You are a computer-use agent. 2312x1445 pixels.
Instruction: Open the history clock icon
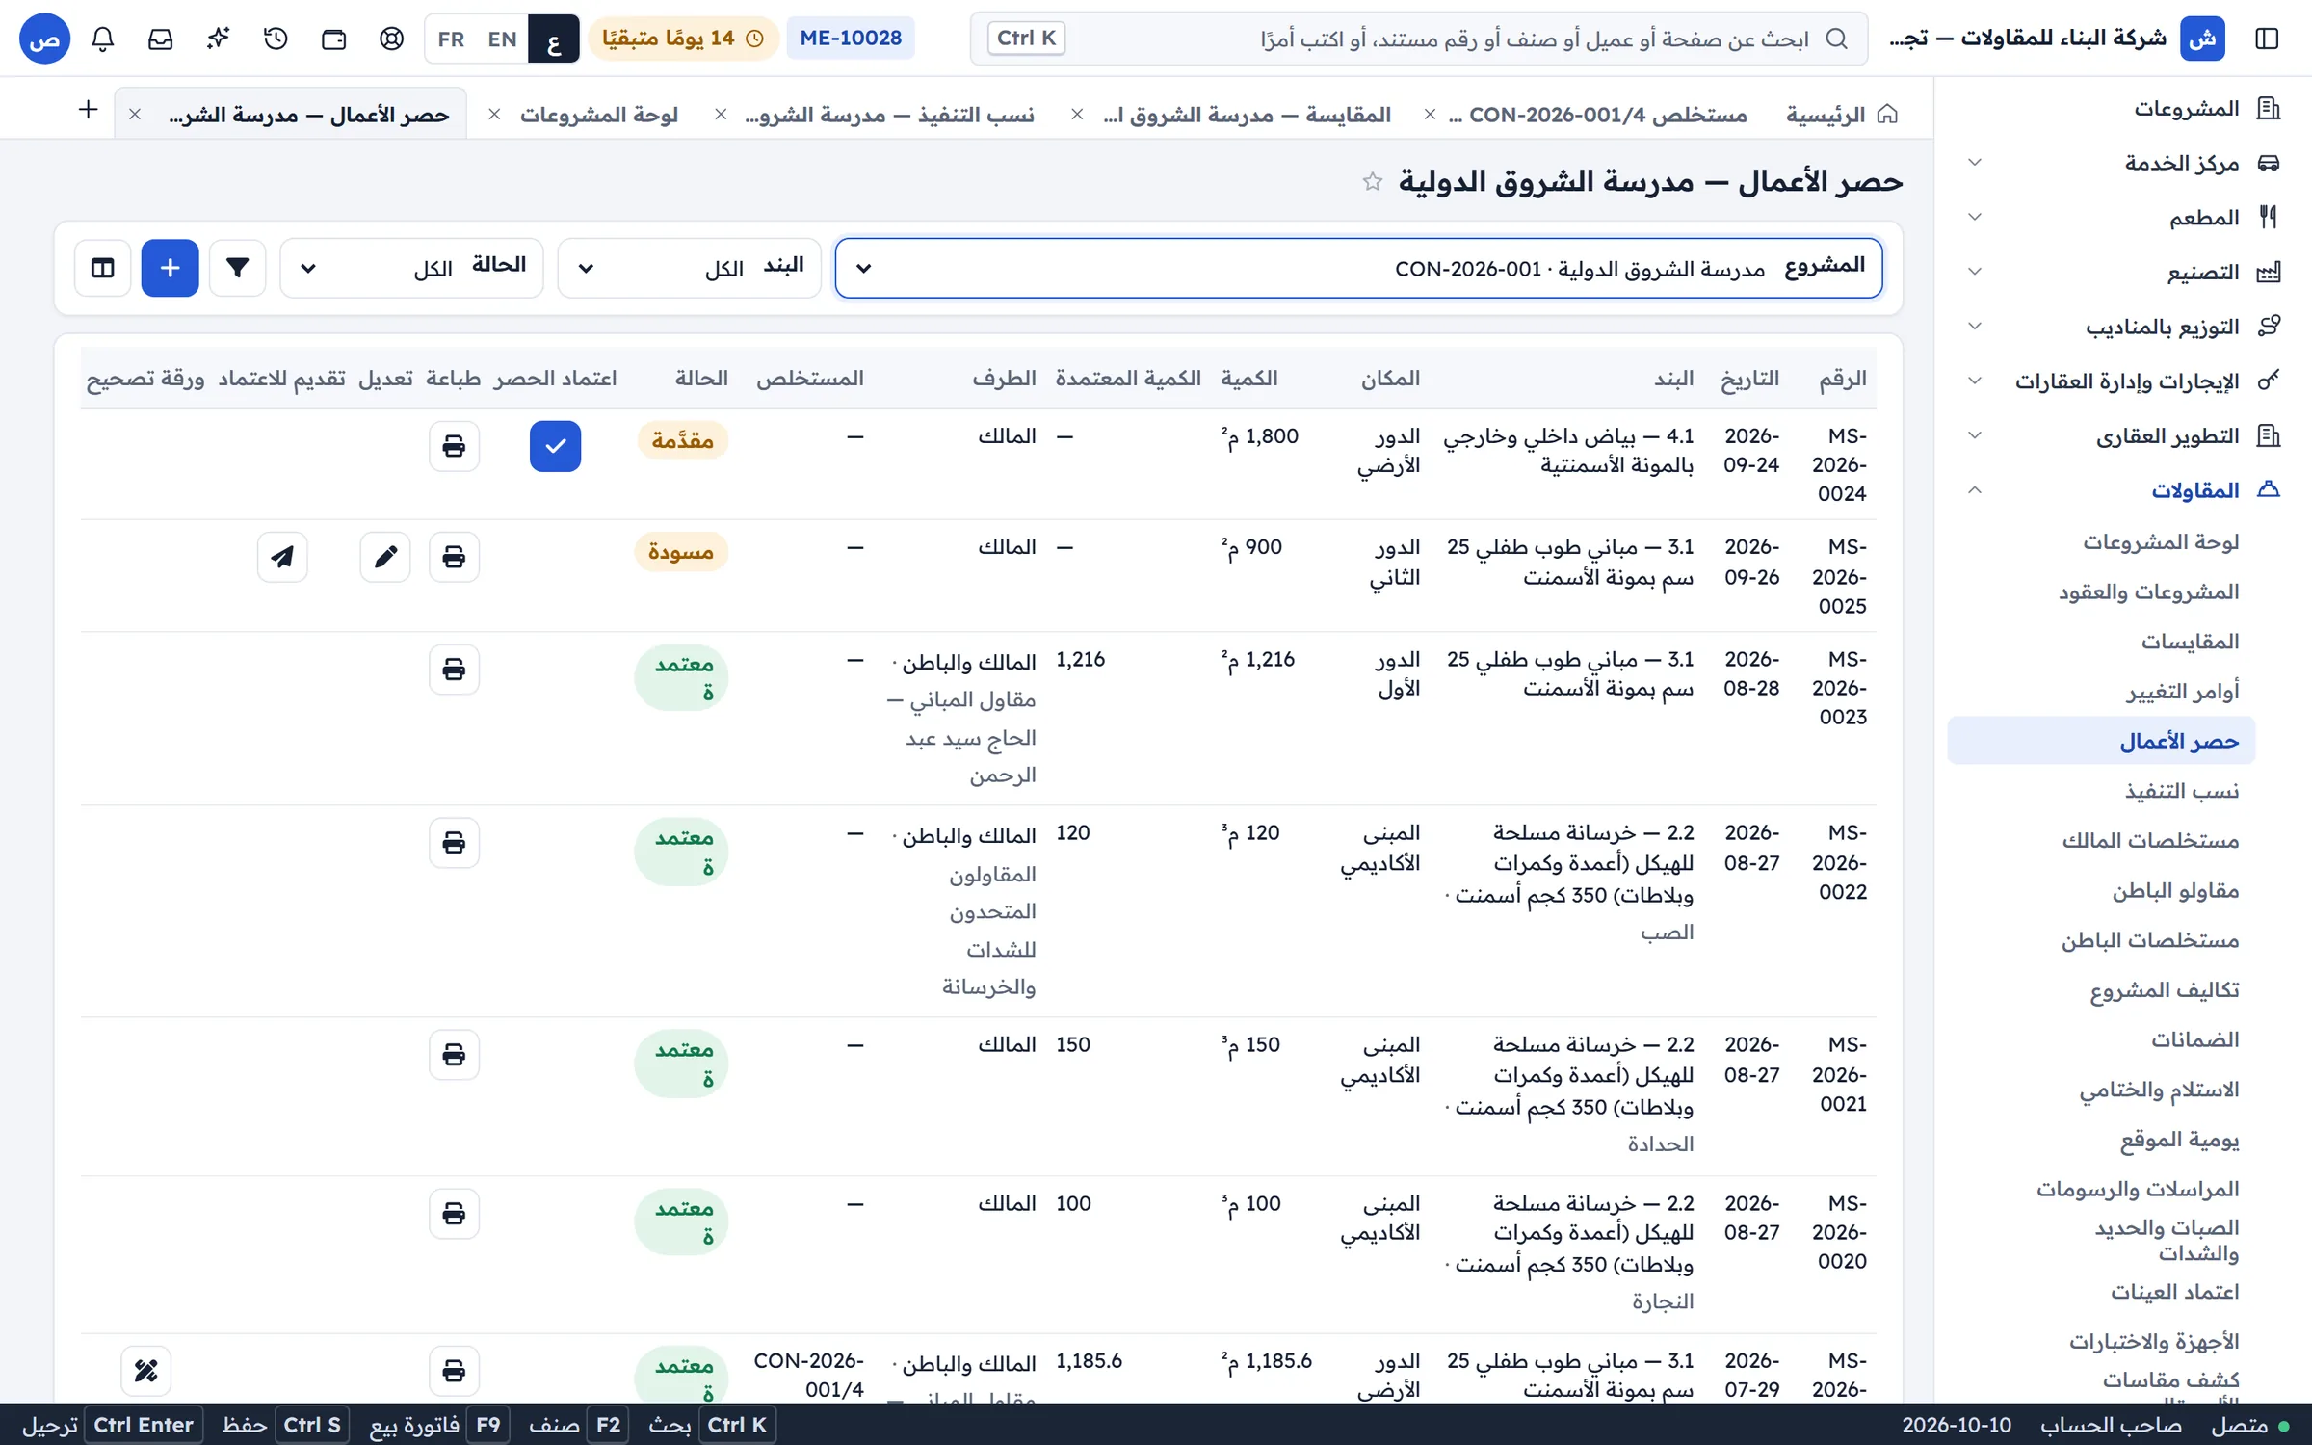coord(276,39)
